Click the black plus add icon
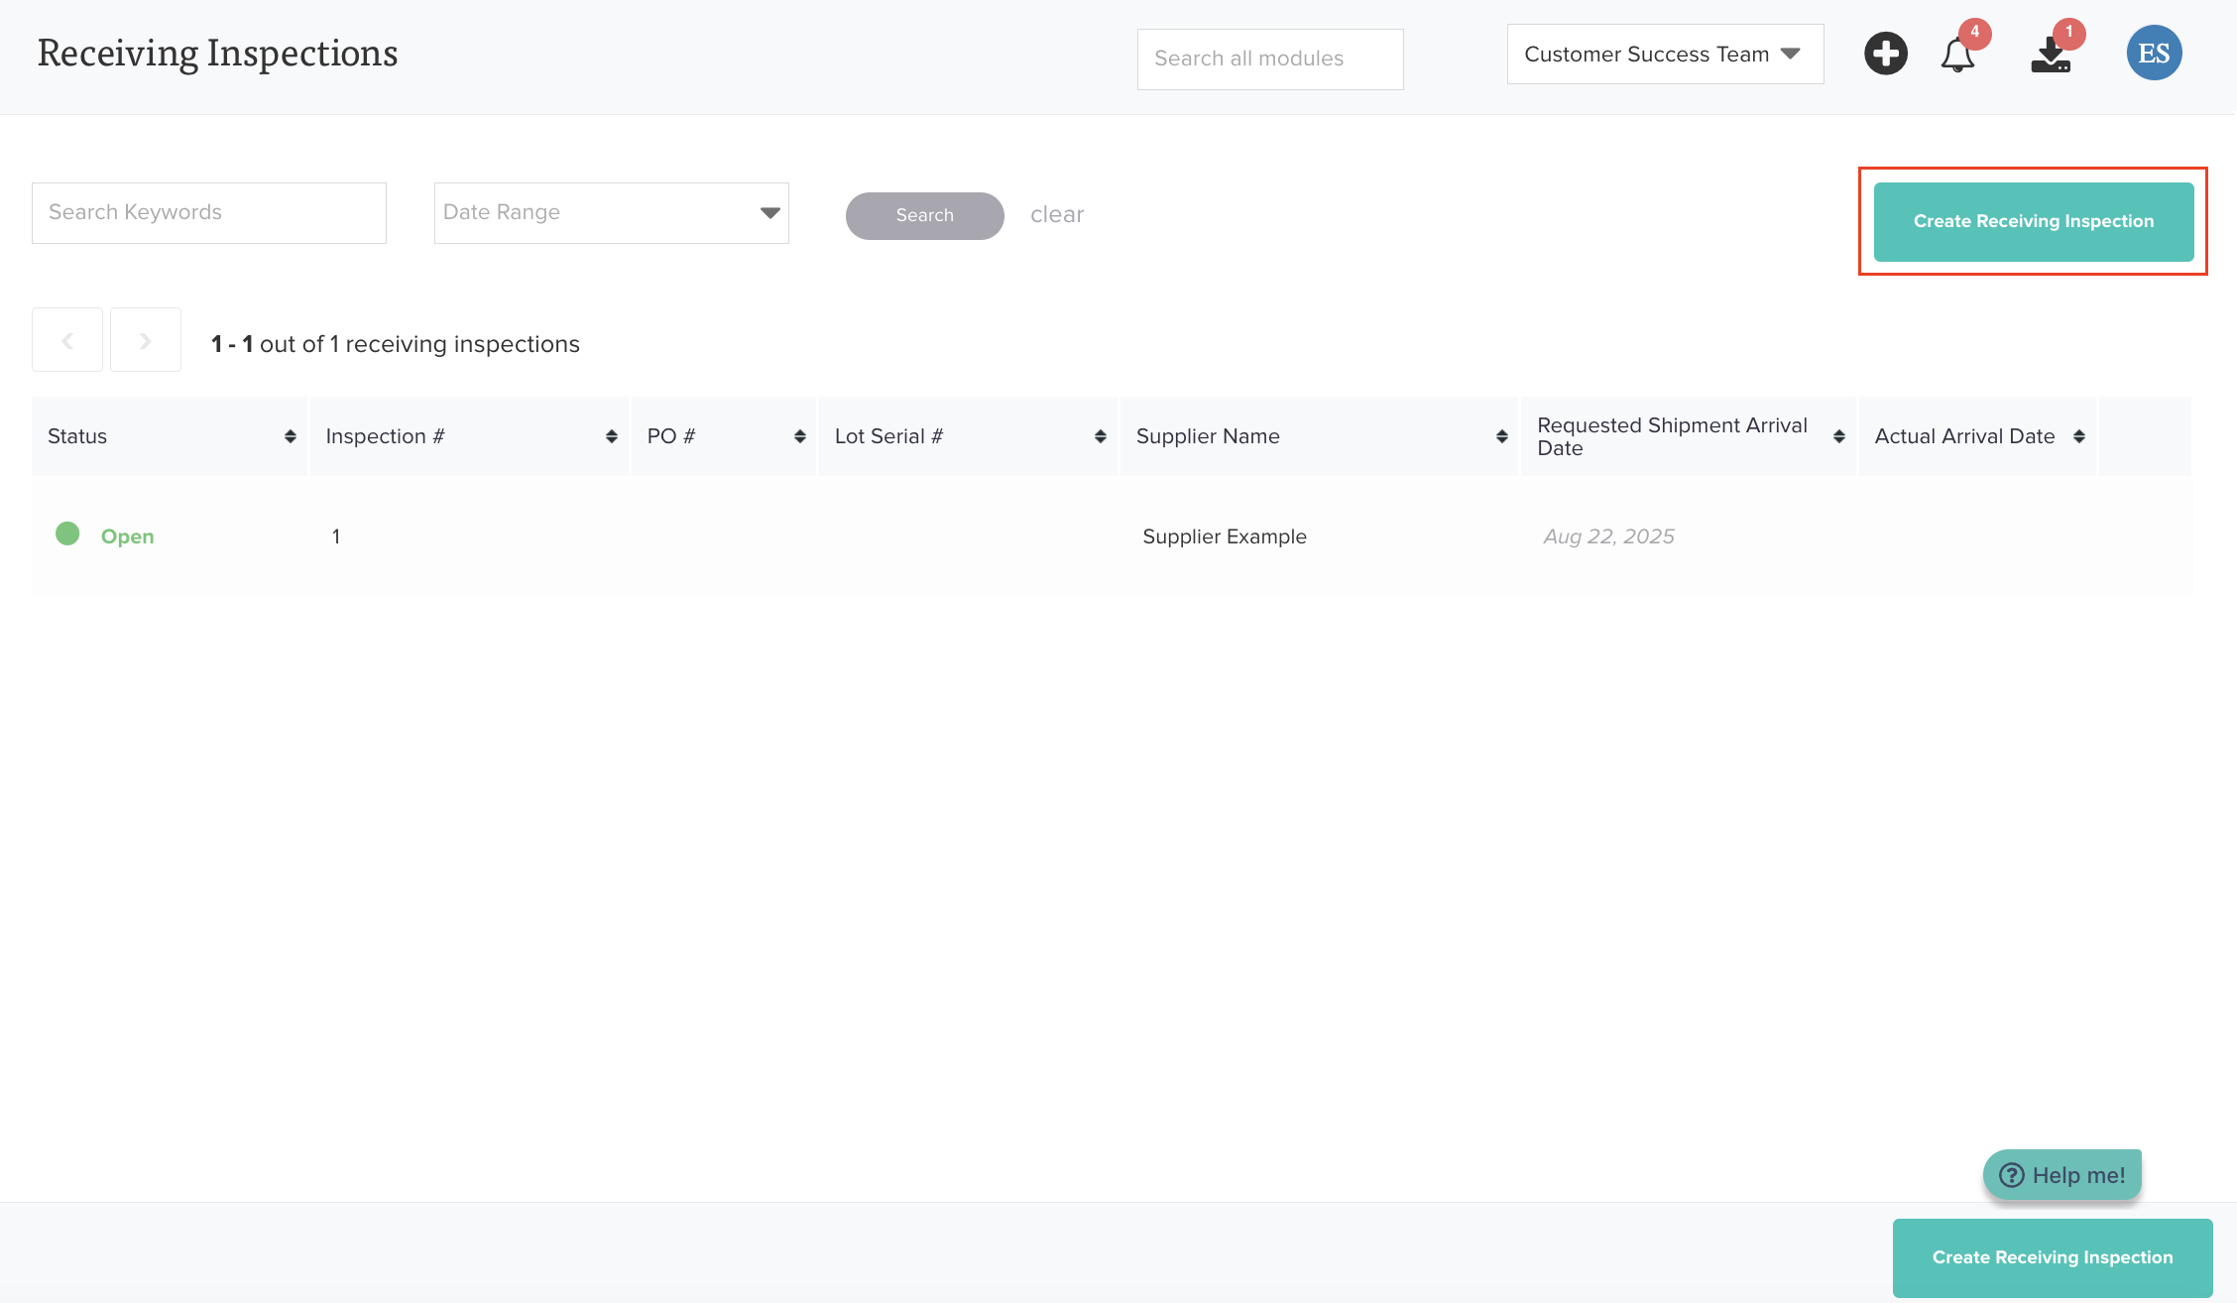Viewport: 2237px width, 1303px height. click(1885, 54)
